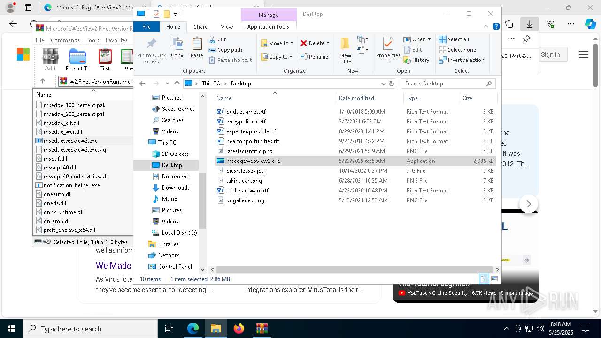
Task: Open Edge downloads icon in browser toolbar
Action: 529,24
